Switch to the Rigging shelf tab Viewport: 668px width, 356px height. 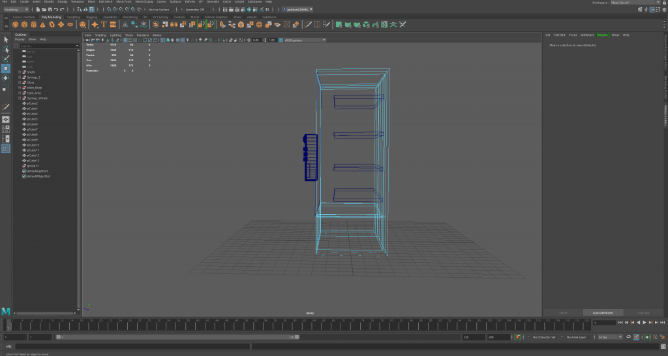coord(91,17)
